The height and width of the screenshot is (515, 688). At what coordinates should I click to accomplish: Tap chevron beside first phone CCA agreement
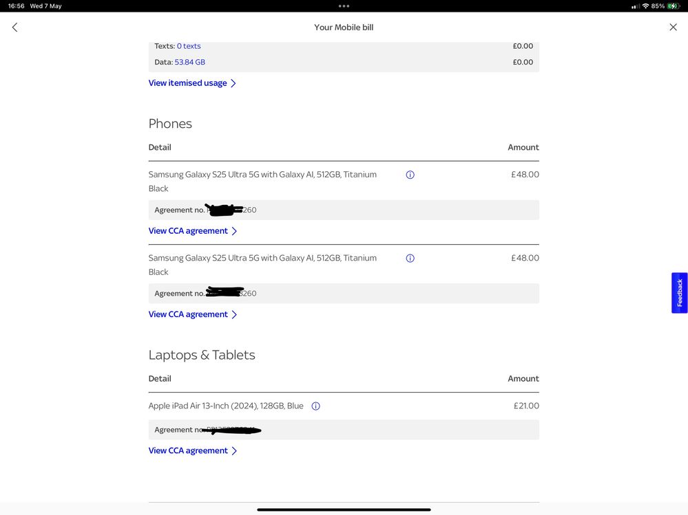pyautogui.click(x=234, y=231)
